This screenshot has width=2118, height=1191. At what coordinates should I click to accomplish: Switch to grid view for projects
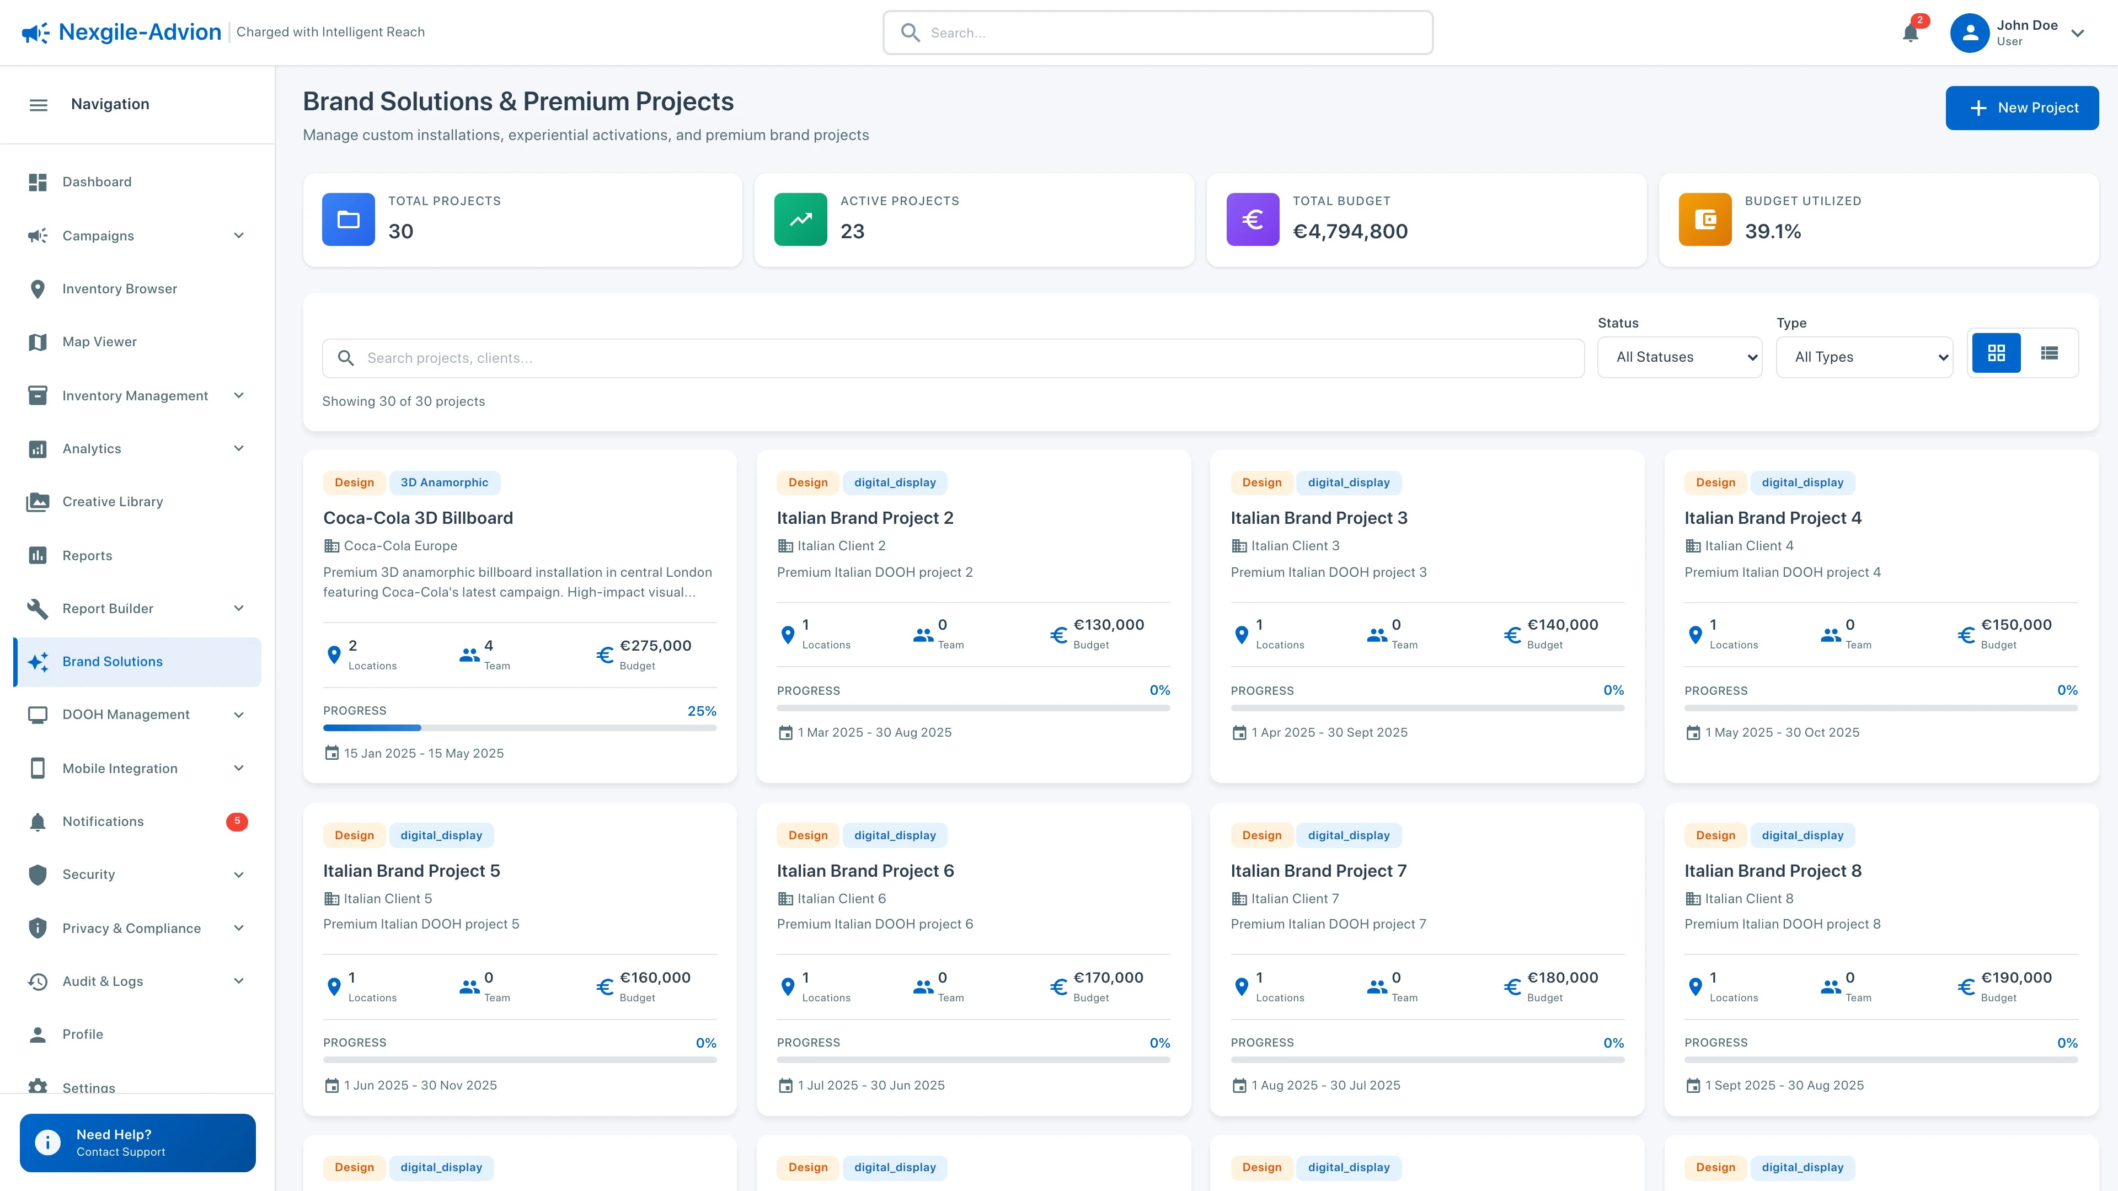pyautogui.click(x=1996, y=353)
